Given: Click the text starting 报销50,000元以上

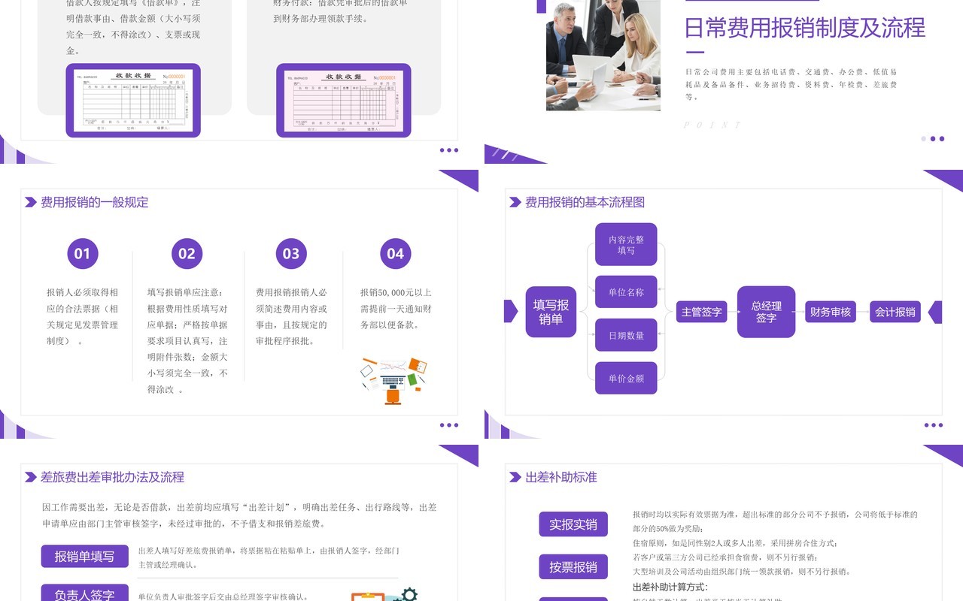Looking at the screenshot, I should (x=396, y=309).
